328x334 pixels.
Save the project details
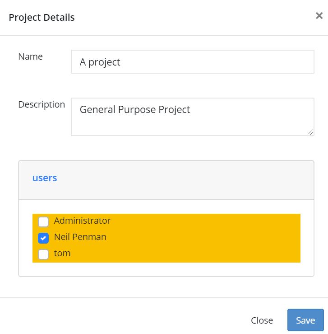point(305,320)
